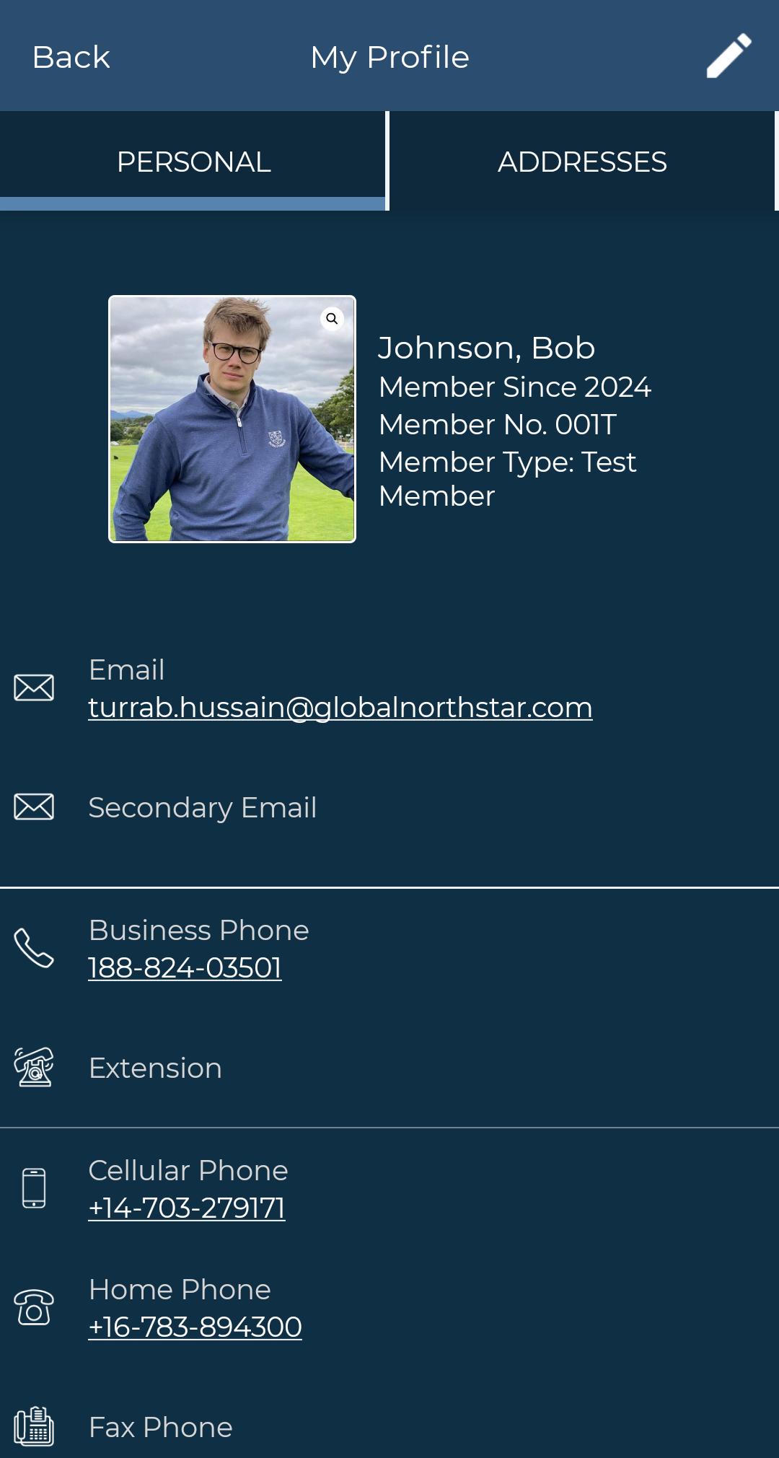Open Bob Johnson's profile photo

click(x=232, y=419)
